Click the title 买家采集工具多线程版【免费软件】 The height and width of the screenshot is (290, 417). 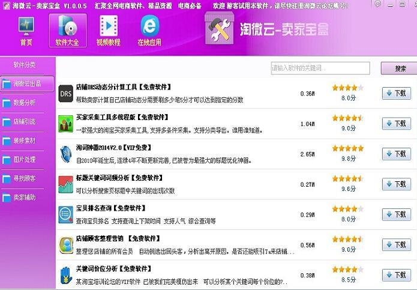(x=122, y=117)
